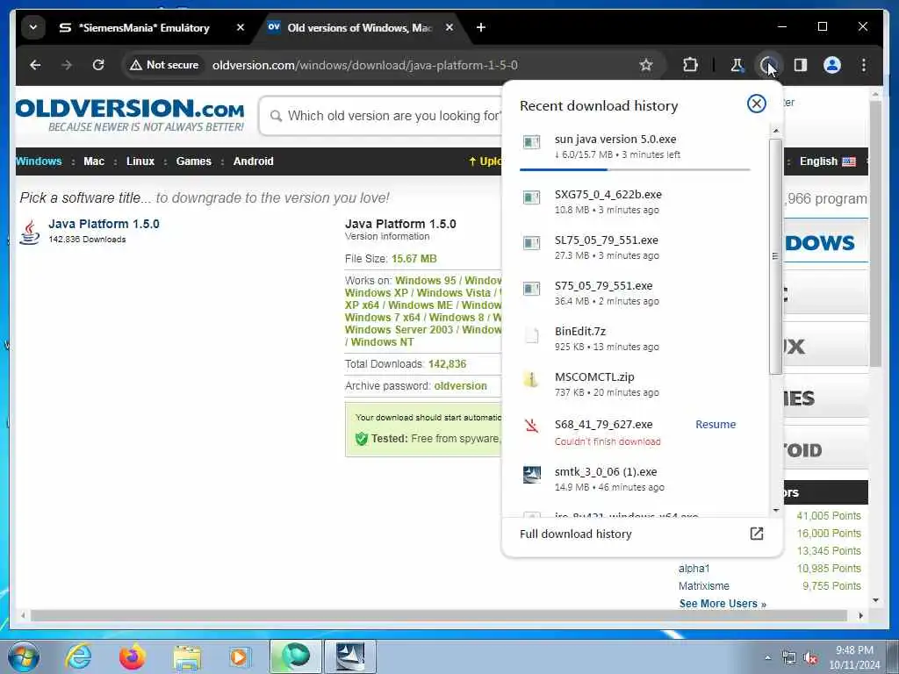The height and width of the screenshot is (674, 899).
Task: Click the See More Users link
Action: 723,604
